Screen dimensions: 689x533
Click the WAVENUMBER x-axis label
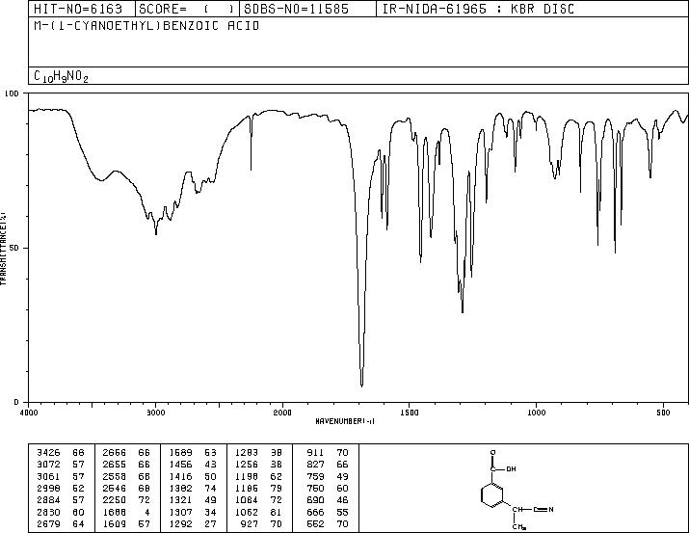click(345, 421)
